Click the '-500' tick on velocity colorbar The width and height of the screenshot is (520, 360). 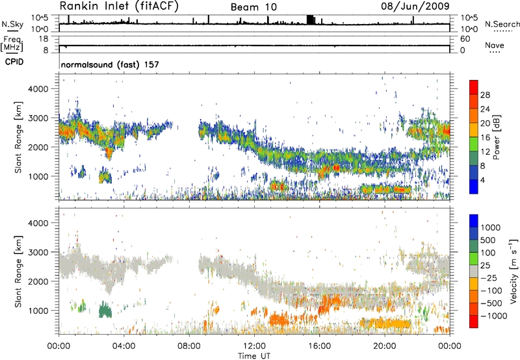tap(491, 303)
